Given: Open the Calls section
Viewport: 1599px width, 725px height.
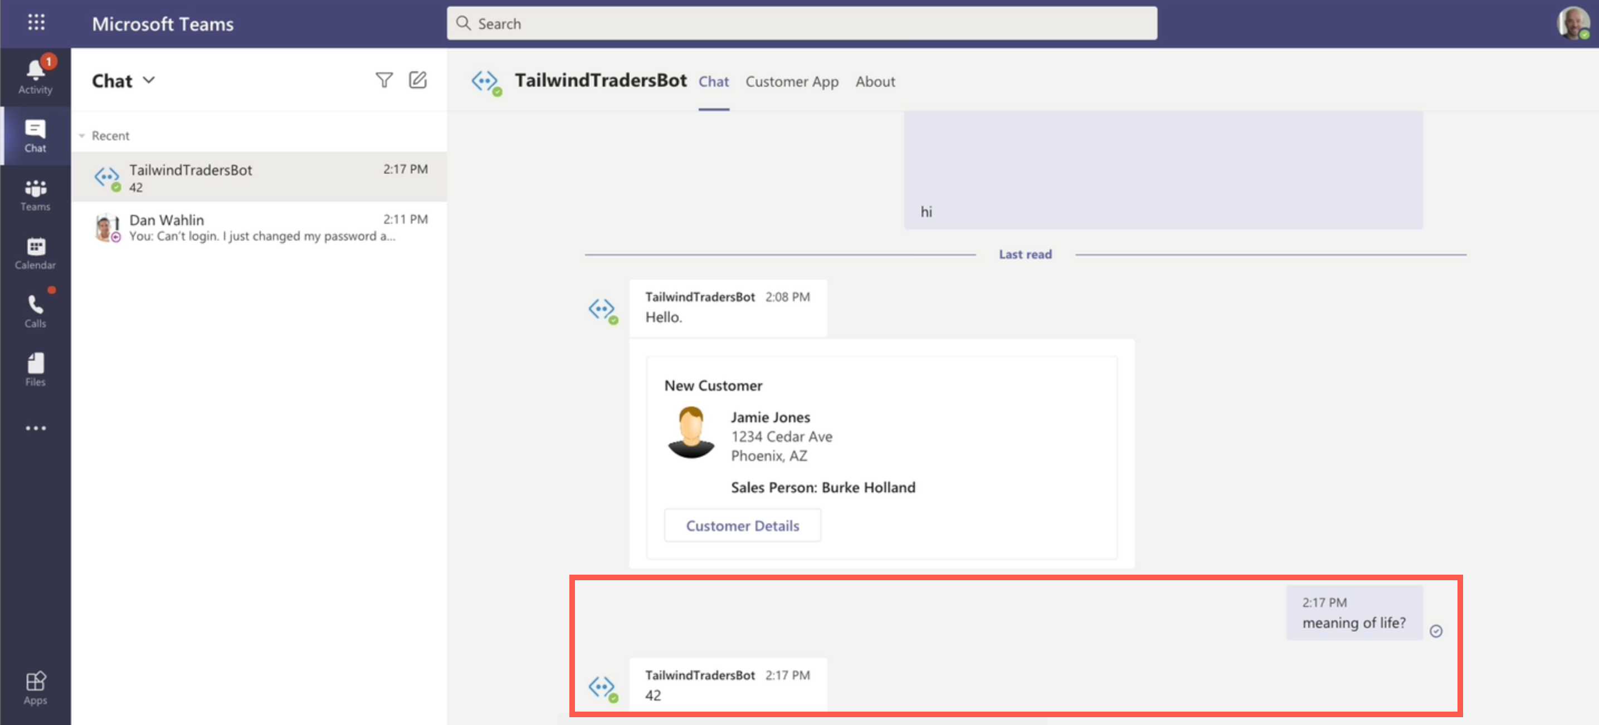Looking at the screenshot, I should point(36,311).
